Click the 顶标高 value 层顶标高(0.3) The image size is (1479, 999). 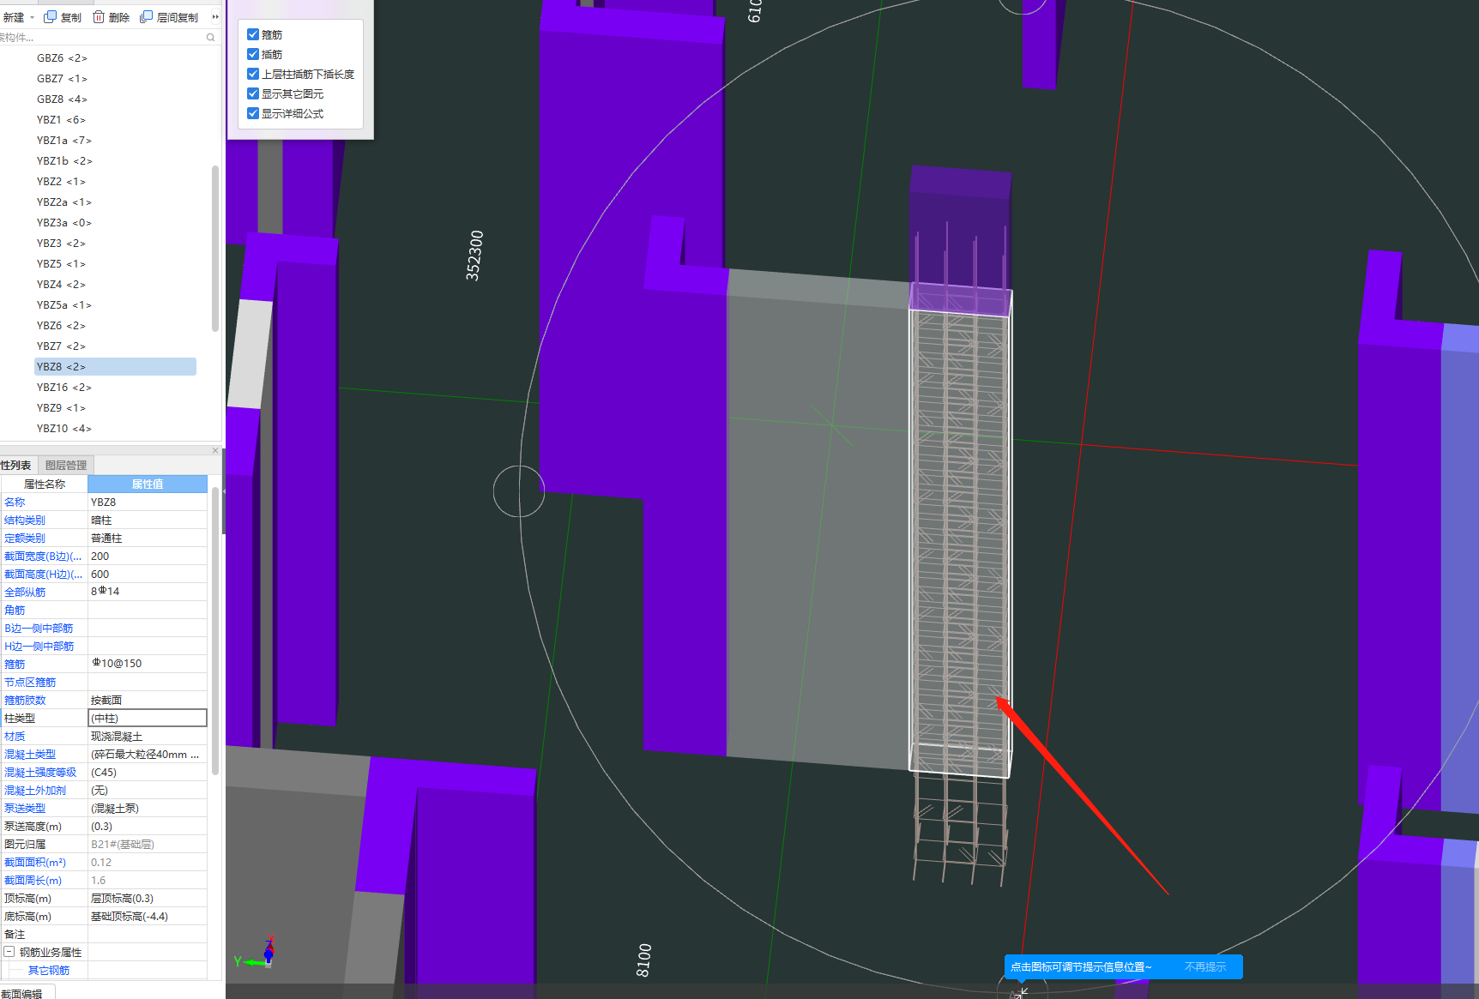click(148, 899)
